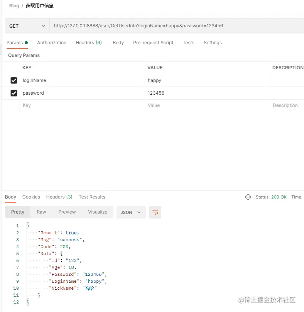The image size is (304, 312).
Task: Uncheck the loginName parameter checkbox
Action: (x=14, y=80)
